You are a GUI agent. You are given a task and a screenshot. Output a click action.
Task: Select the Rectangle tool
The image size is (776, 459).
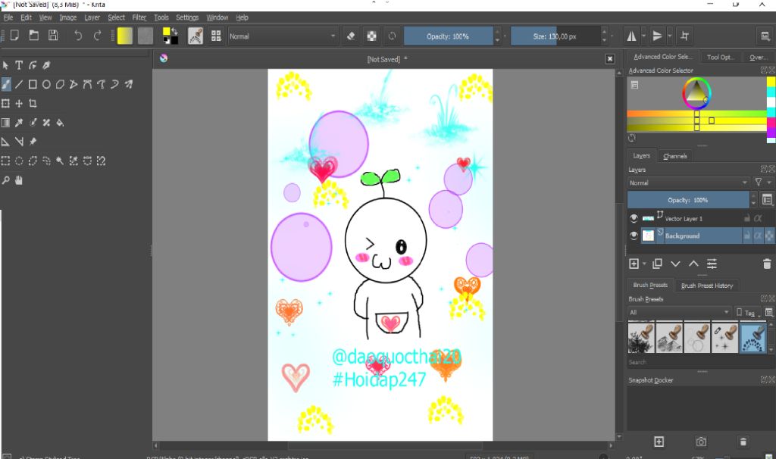coord(33,85)
